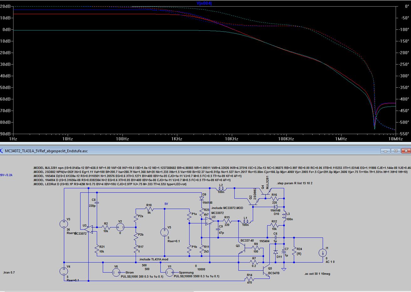Viewport: 411px width, 292px height.
Task: Click the V1 Spannung pulse source
Action: coord(169,273)
